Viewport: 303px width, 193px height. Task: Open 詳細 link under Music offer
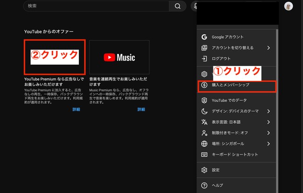point(141,109)
